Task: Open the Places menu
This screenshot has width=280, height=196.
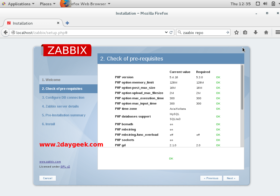Action: click(48, 4)
